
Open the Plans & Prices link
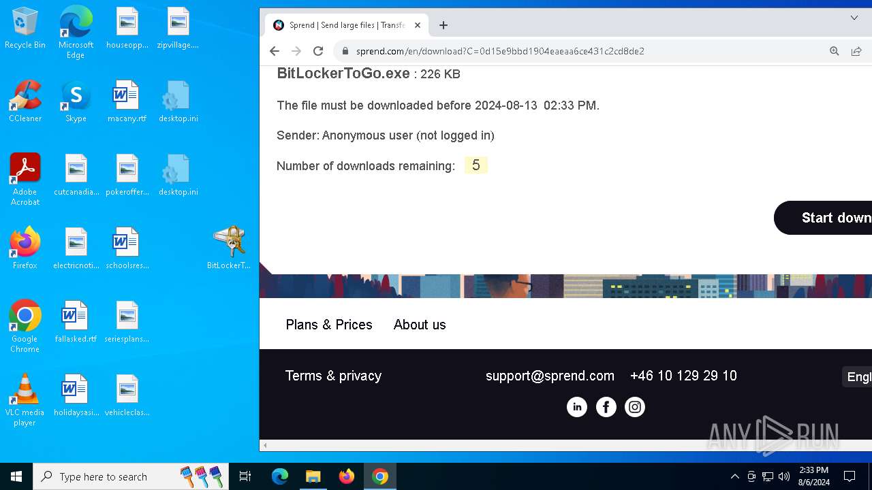[x=329, y=325]
